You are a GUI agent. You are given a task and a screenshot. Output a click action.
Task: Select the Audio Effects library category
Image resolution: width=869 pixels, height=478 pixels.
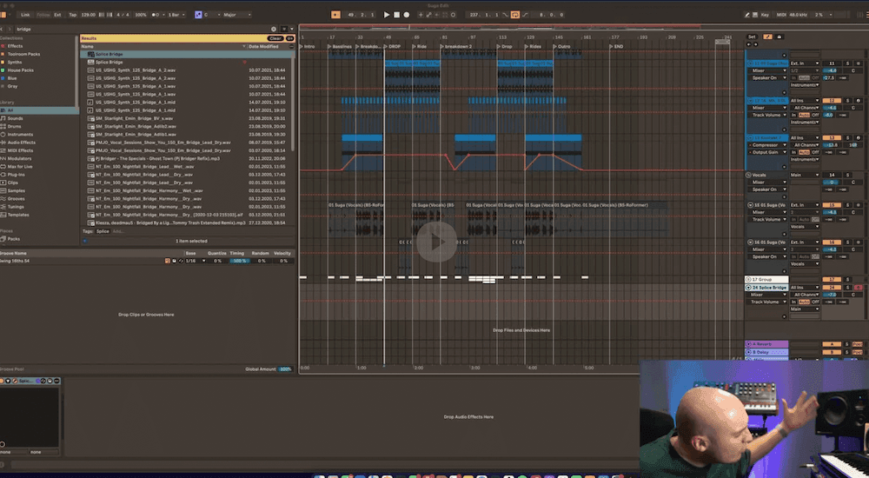21,143
